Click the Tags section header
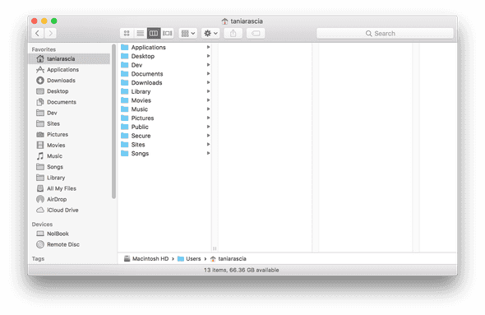Screen dimensions: 485x315 point(38,259)
